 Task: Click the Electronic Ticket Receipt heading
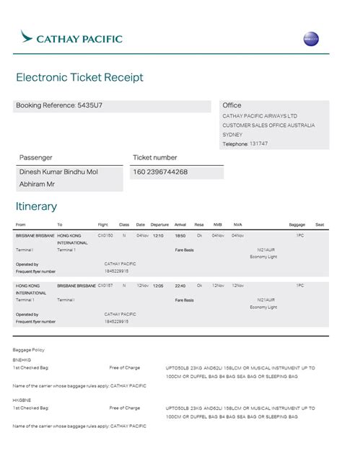click(79, 77)
